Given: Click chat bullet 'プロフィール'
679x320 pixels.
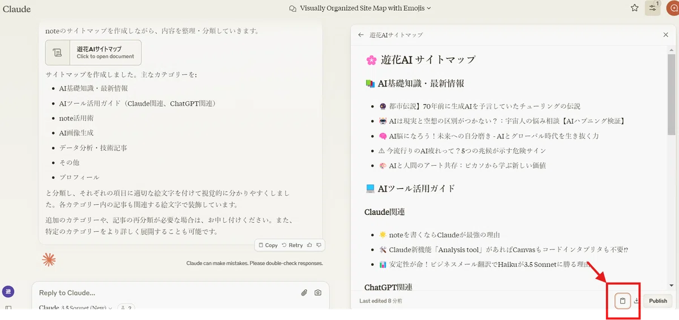Looking at the screenshot, I should point(79,177).
